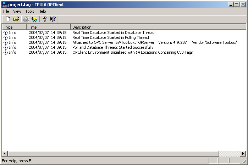Click the context help pointer icon

(53, 19)
